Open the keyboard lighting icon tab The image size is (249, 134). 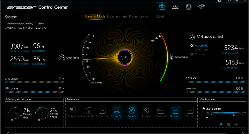[x=175, y=7]
